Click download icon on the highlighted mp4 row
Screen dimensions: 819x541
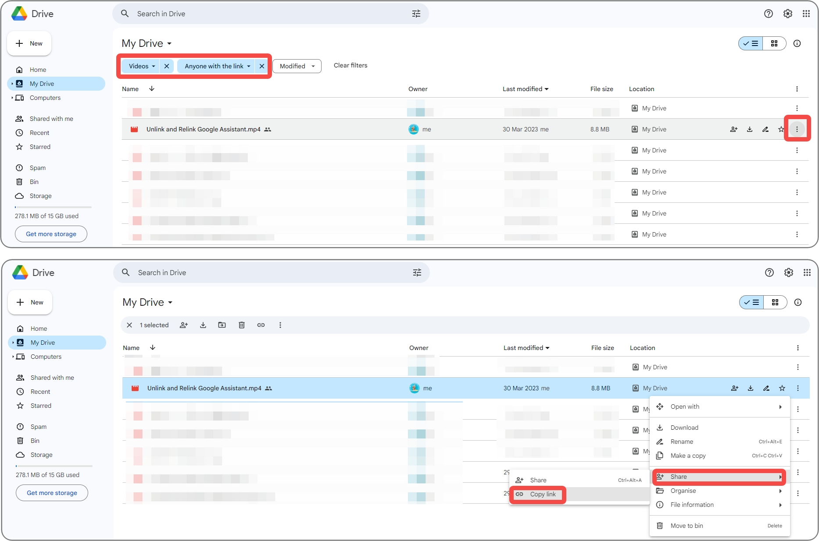(x=751, y=388)
